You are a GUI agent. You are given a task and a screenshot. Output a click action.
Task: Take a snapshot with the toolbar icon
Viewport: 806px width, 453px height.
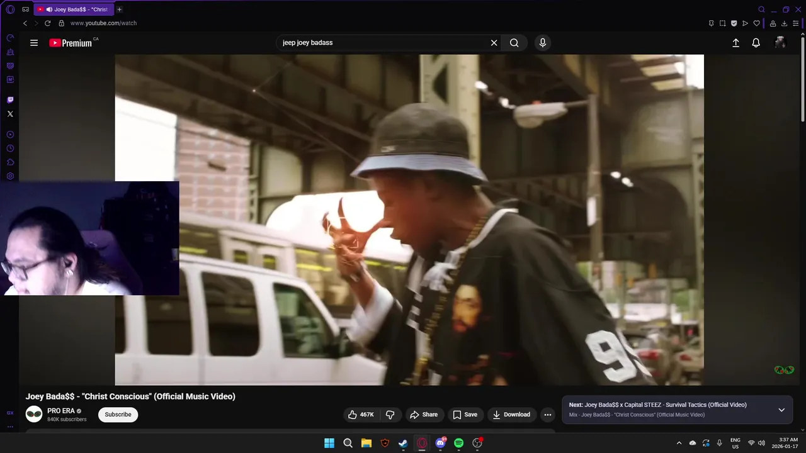(x=722, y=23)
